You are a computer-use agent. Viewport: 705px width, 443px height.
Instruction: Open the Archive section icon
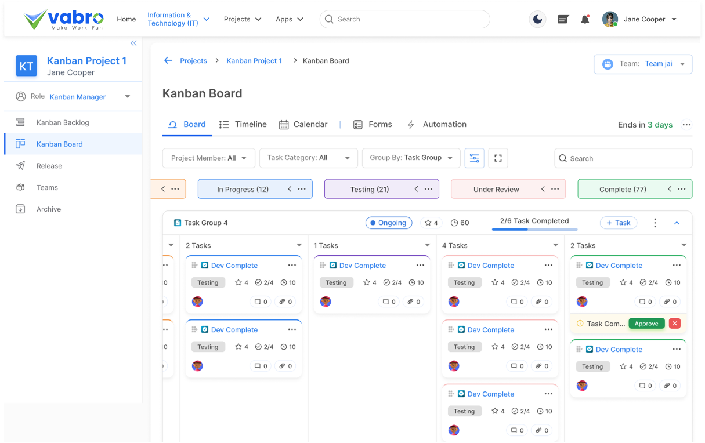20,209
